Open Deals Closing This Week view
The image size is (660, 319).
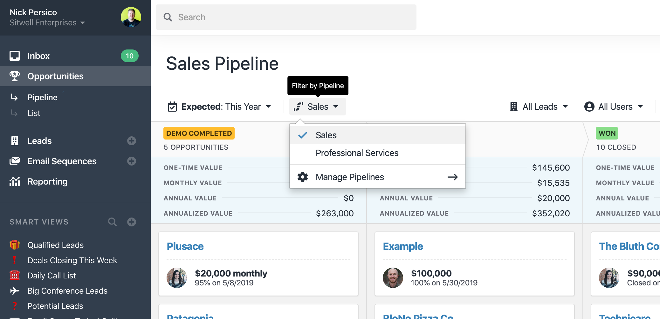pyautogui.click(x=72, y=260)
